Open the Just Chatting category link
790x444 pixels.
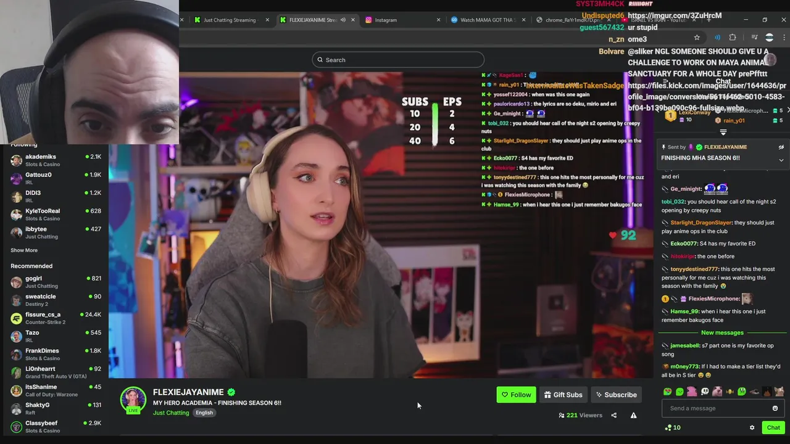[171, 413]
